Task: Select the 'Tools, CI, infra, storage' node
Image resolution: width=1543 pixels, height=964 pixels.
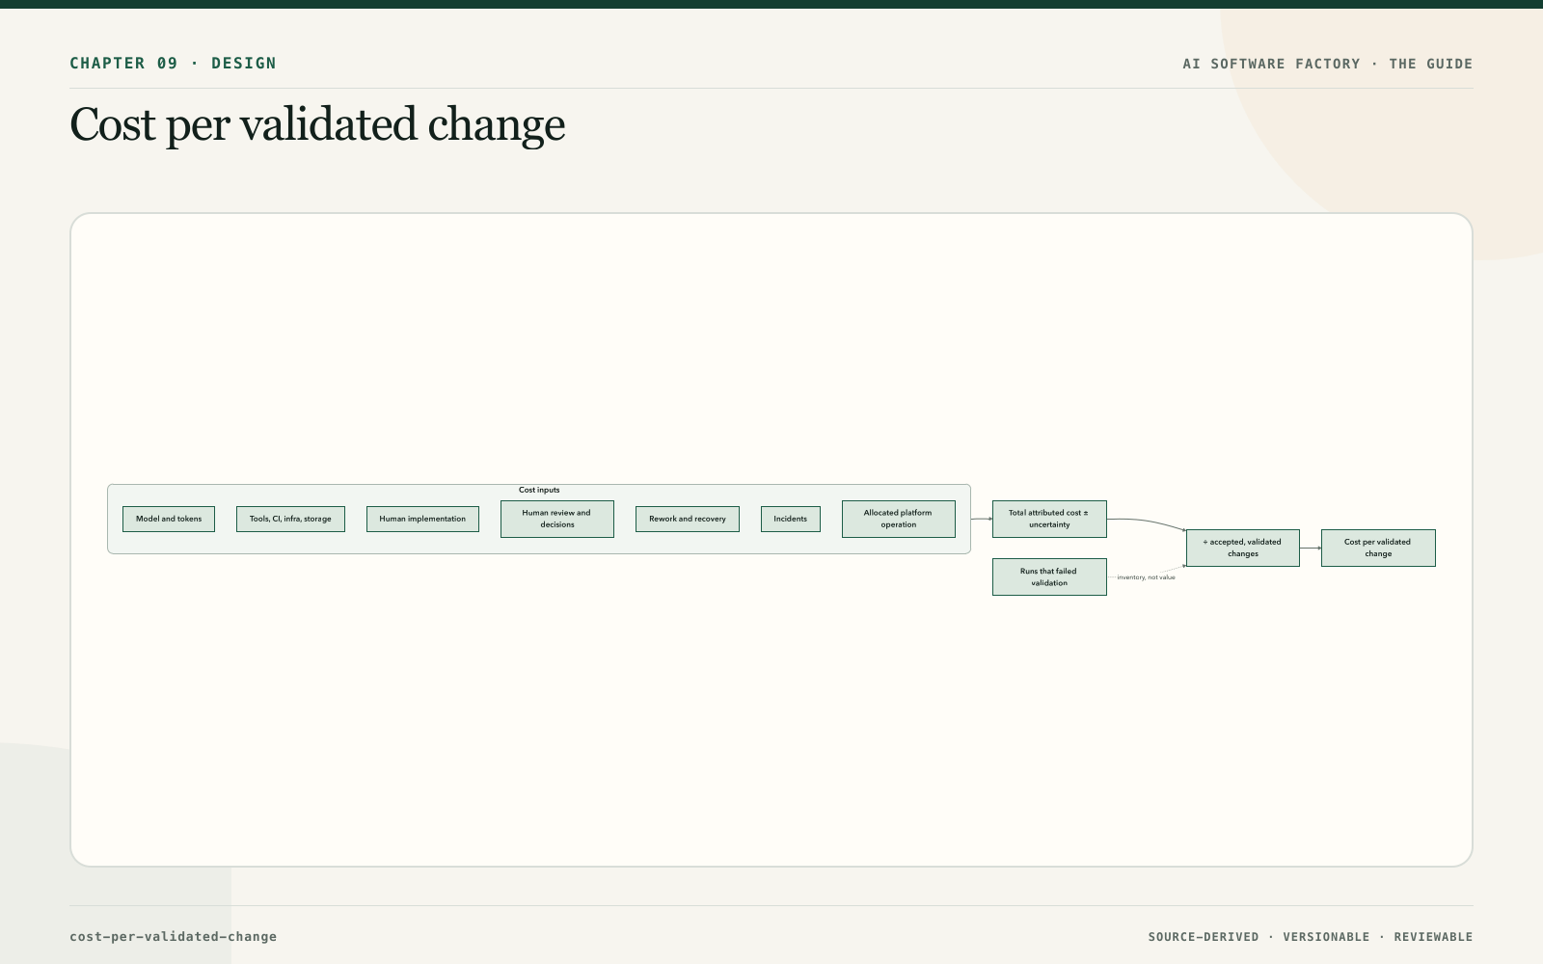Action: (x=290, y=519)
